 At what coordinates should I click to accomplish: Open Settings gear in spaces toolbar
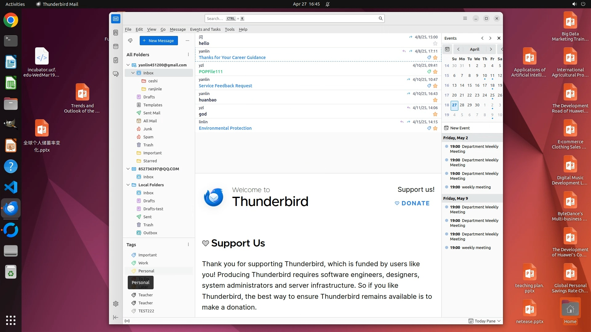[x=116, y=304]
